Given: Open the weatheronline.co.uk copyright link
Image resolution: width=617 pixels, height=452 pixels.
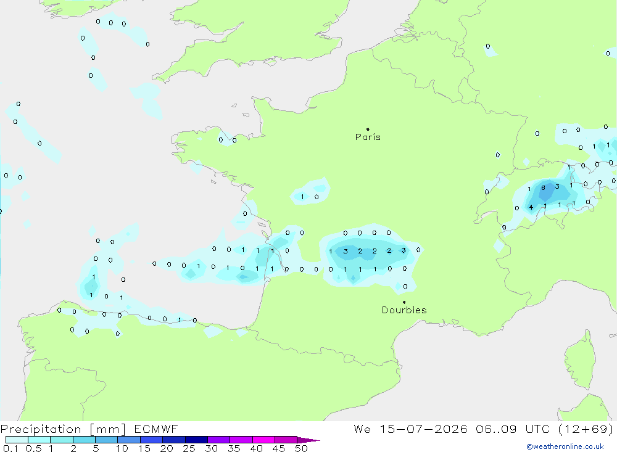Looking at the screenshot, I should (x=565, y=446).
